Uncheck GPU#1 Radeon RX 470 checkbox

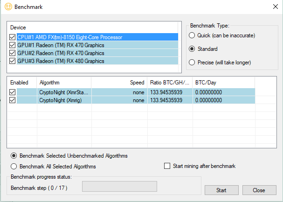[x=12, y=45]
